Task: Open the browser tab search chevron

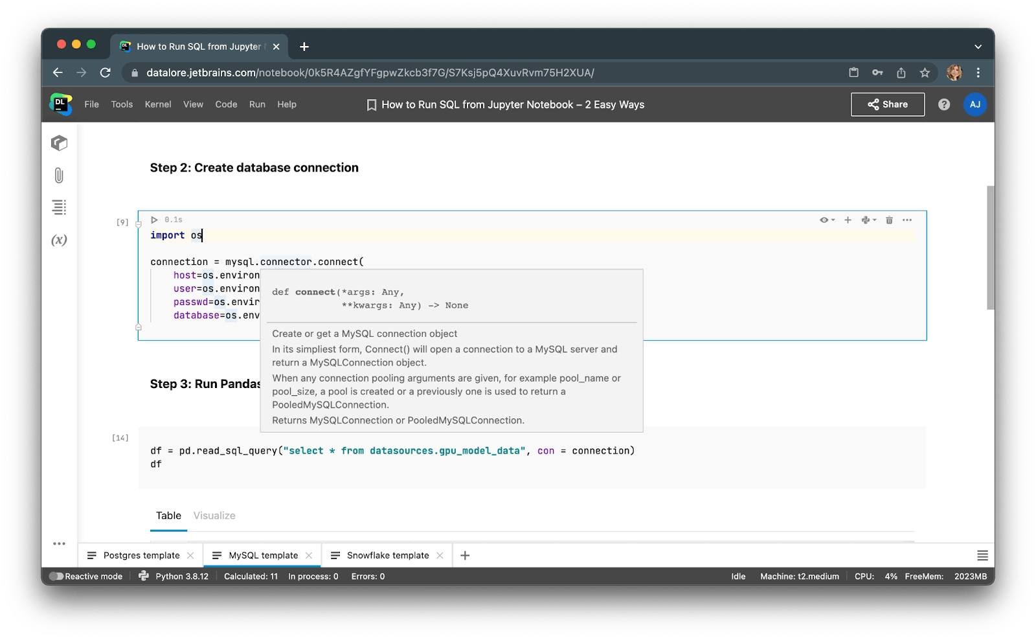Action: [978, 46]
